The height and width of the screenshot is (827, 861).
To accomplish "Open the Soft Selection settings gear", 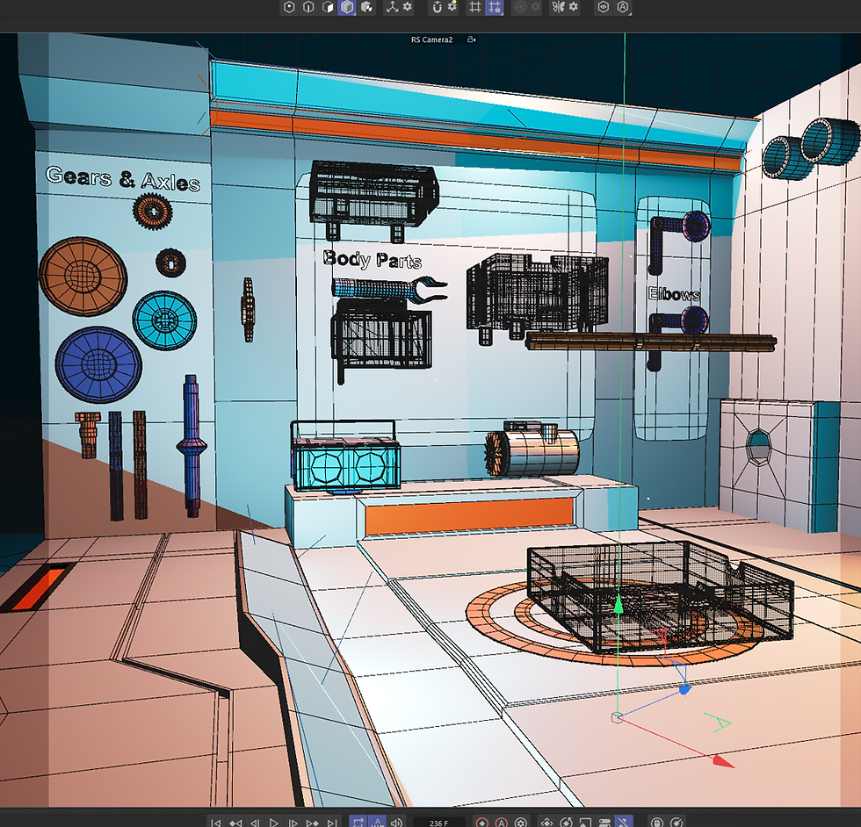I will click(x=535, y=7).
